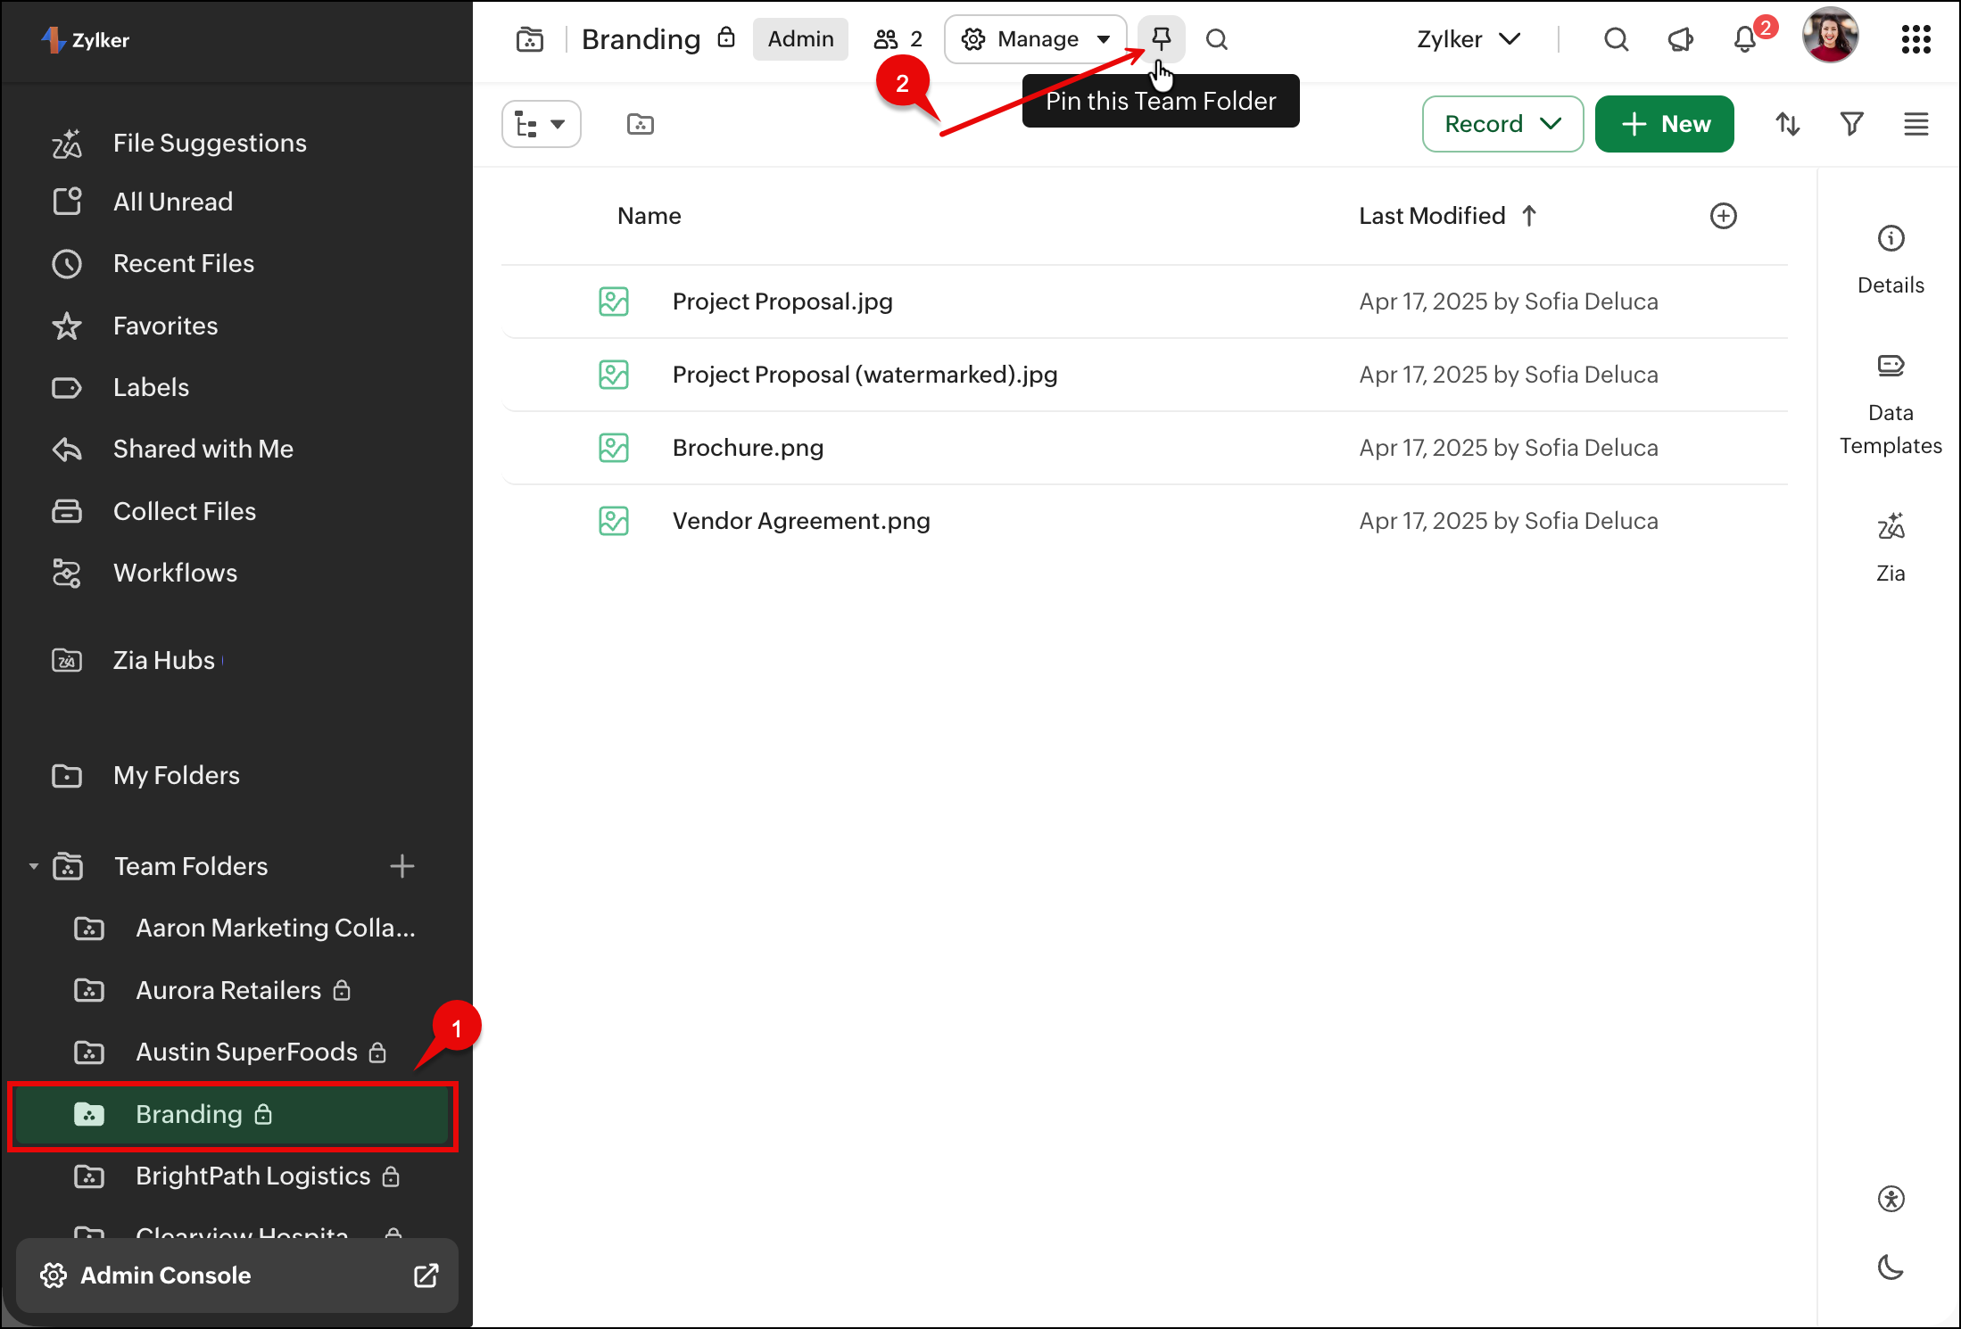Collapse the Team Folders tree

click(x=34, y=866)
